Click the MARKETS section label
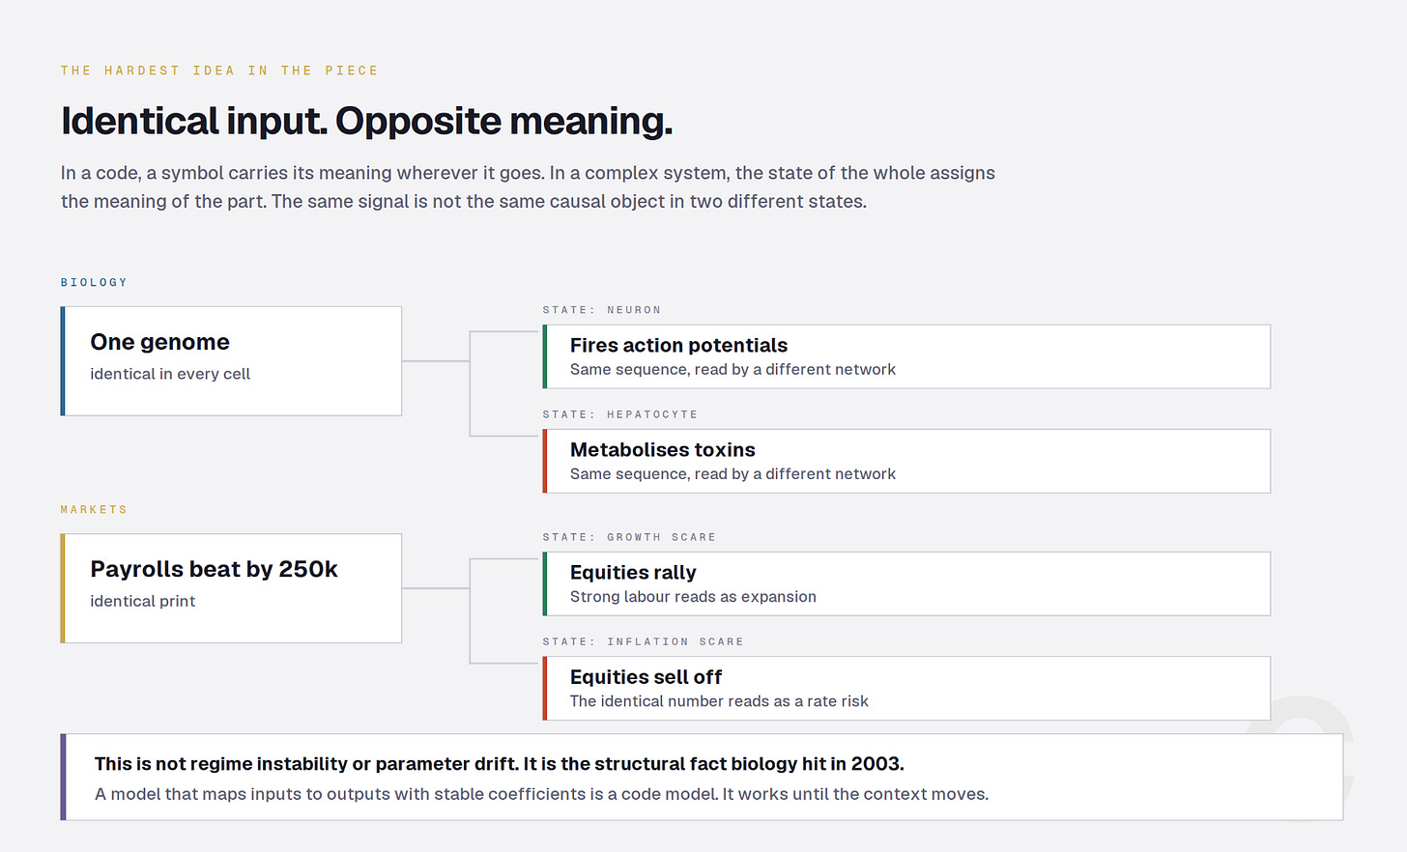This screenshot has width=1407, height=852. point(94,509)
